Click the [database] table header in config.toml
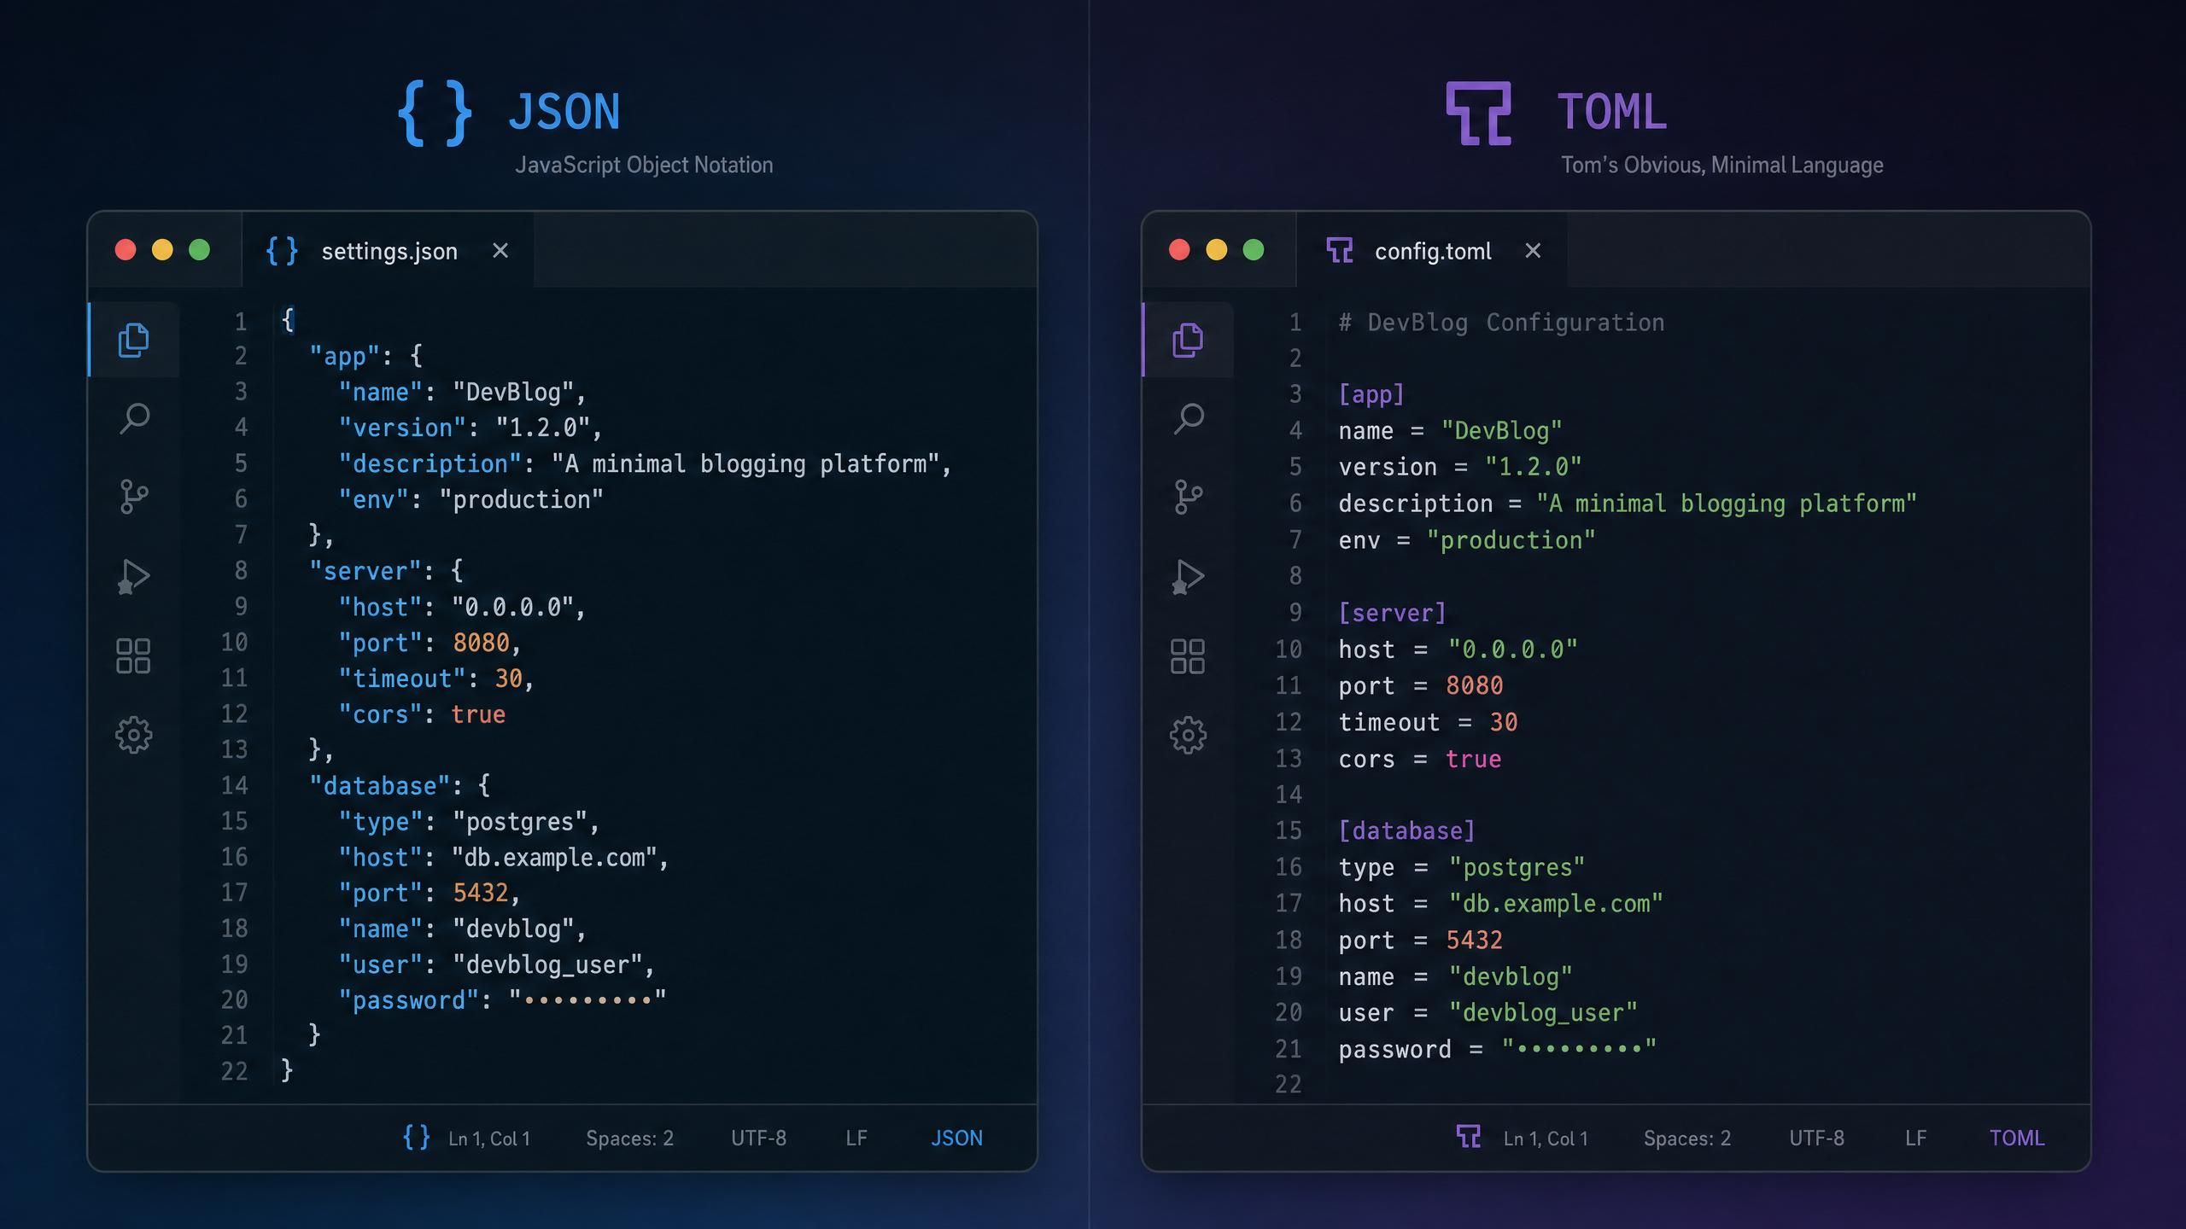This screenshot has width=2186, height=1229. (1406, 831)
